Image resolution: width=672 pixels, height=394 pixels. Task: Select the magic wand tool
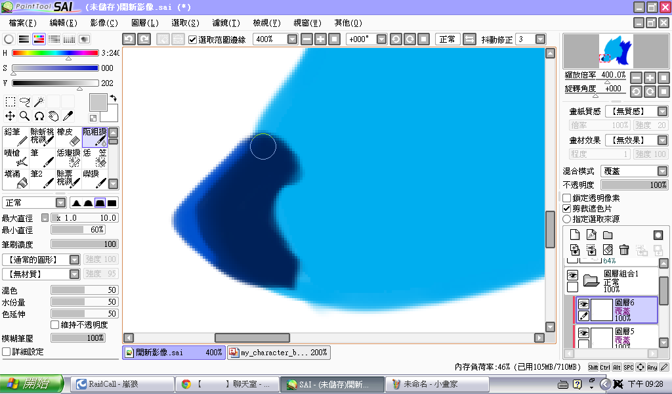pos(39,102)
